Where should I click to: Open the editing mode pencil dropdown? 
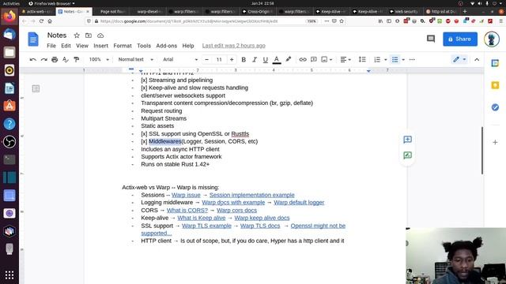459,60
